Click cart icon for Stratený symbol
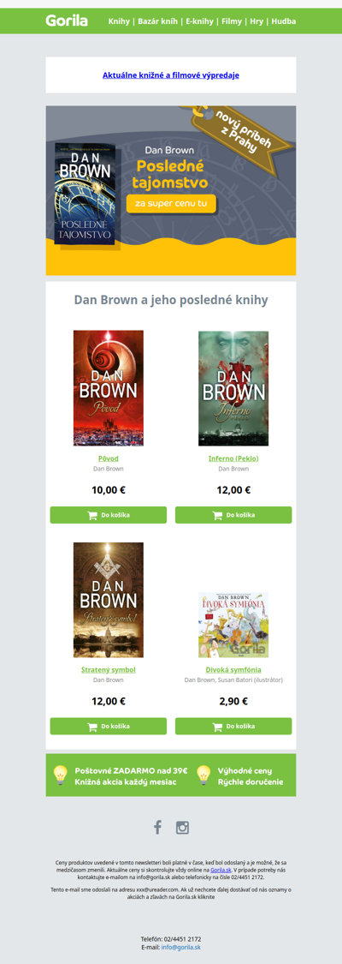 click(x=92, y=727)
